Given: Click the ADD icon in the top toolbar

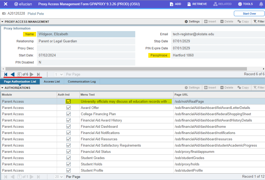Looking at the screenshot, I should 171,4.
